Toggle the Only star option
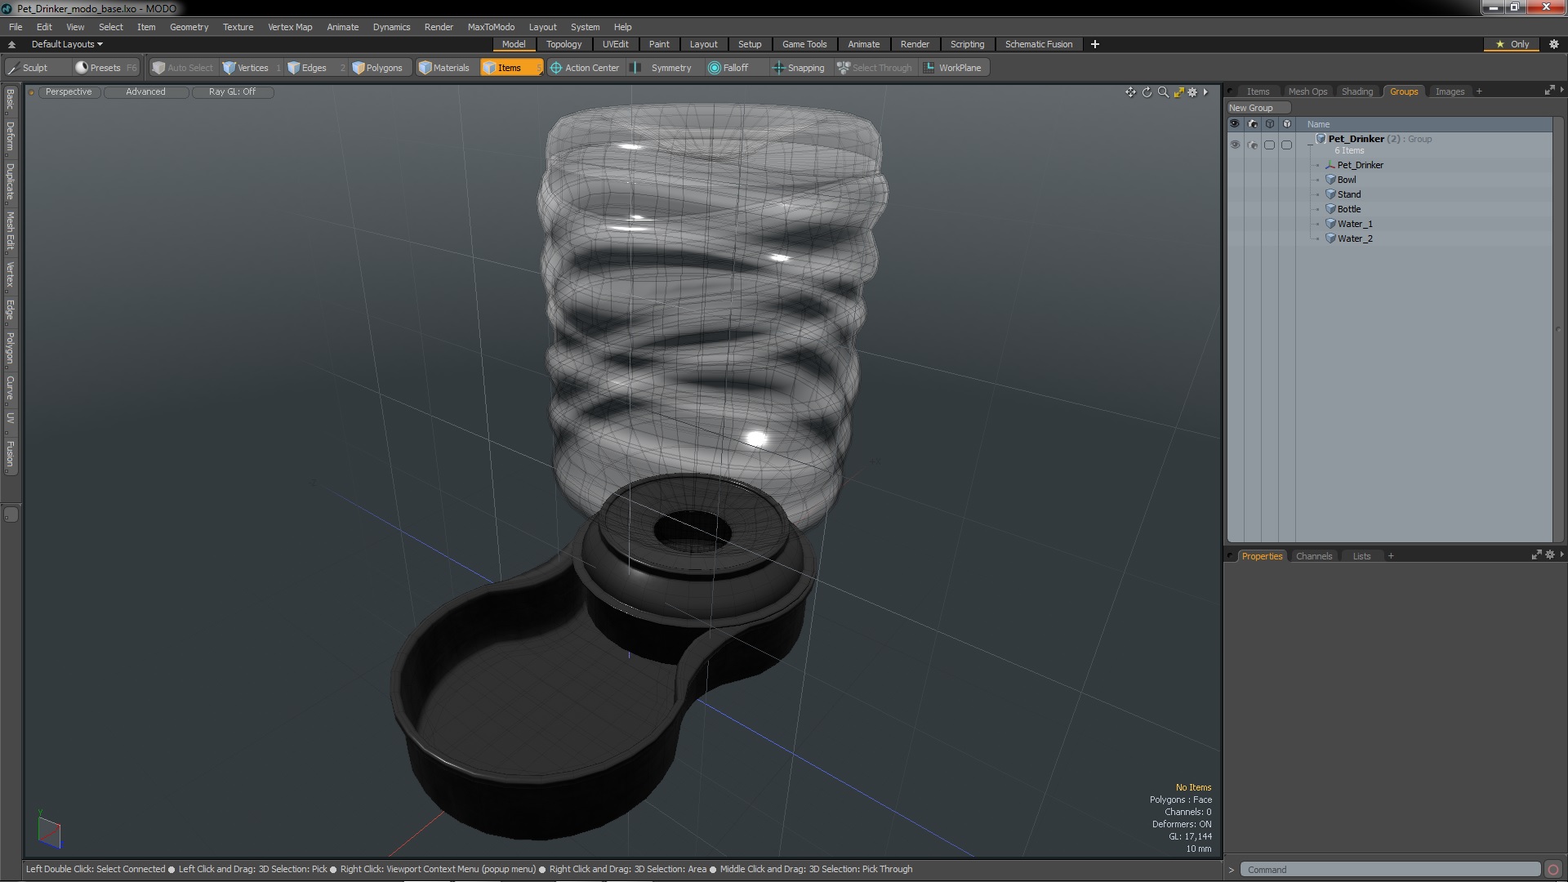 pyautogui.click(x=1512, y=44)
